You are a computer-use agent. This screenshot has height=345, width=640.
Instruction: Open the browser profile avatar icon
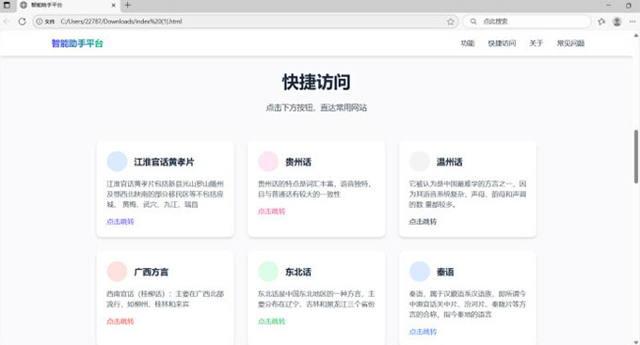tap(616, 22)
